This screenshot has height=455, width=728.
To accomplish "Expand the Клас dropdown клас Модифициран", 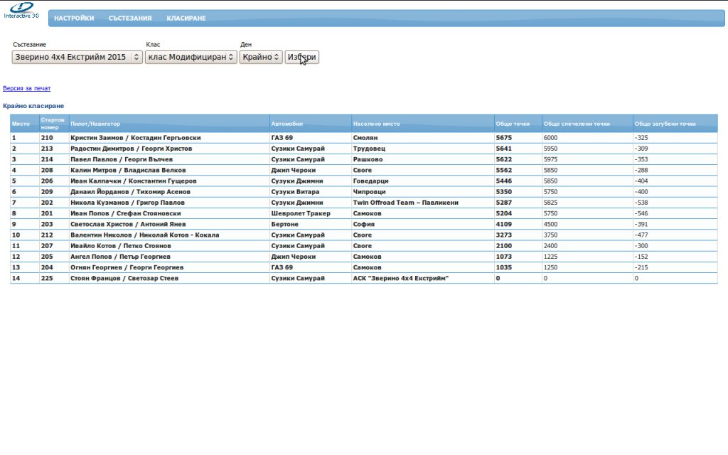I will (x=191, y=57).
